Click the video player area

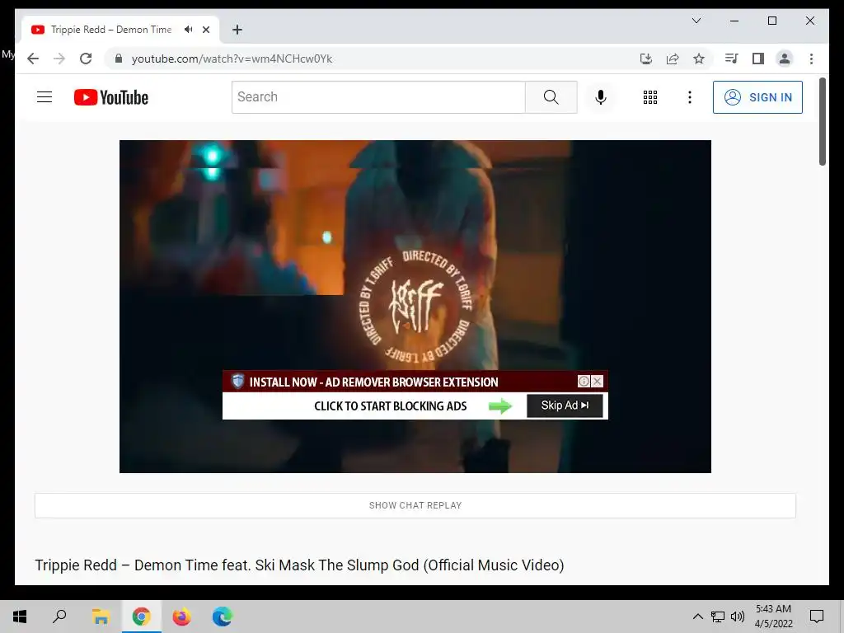pos(415,307)
